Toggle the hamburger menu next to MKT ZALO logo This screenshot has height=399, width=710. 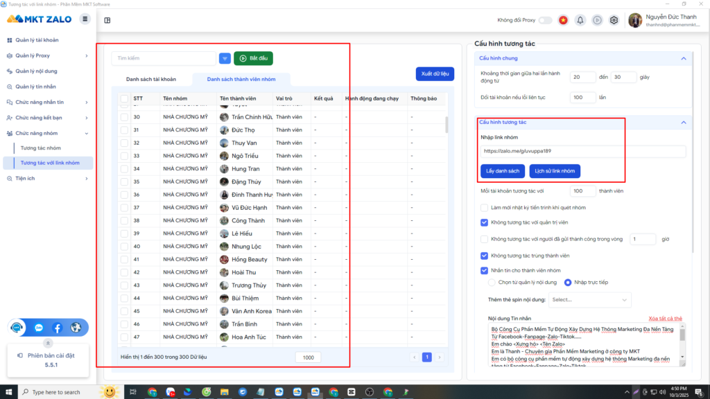85,19
